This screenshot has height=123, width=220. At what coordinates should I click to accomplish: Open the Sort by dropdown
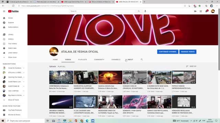coord(191,66)
